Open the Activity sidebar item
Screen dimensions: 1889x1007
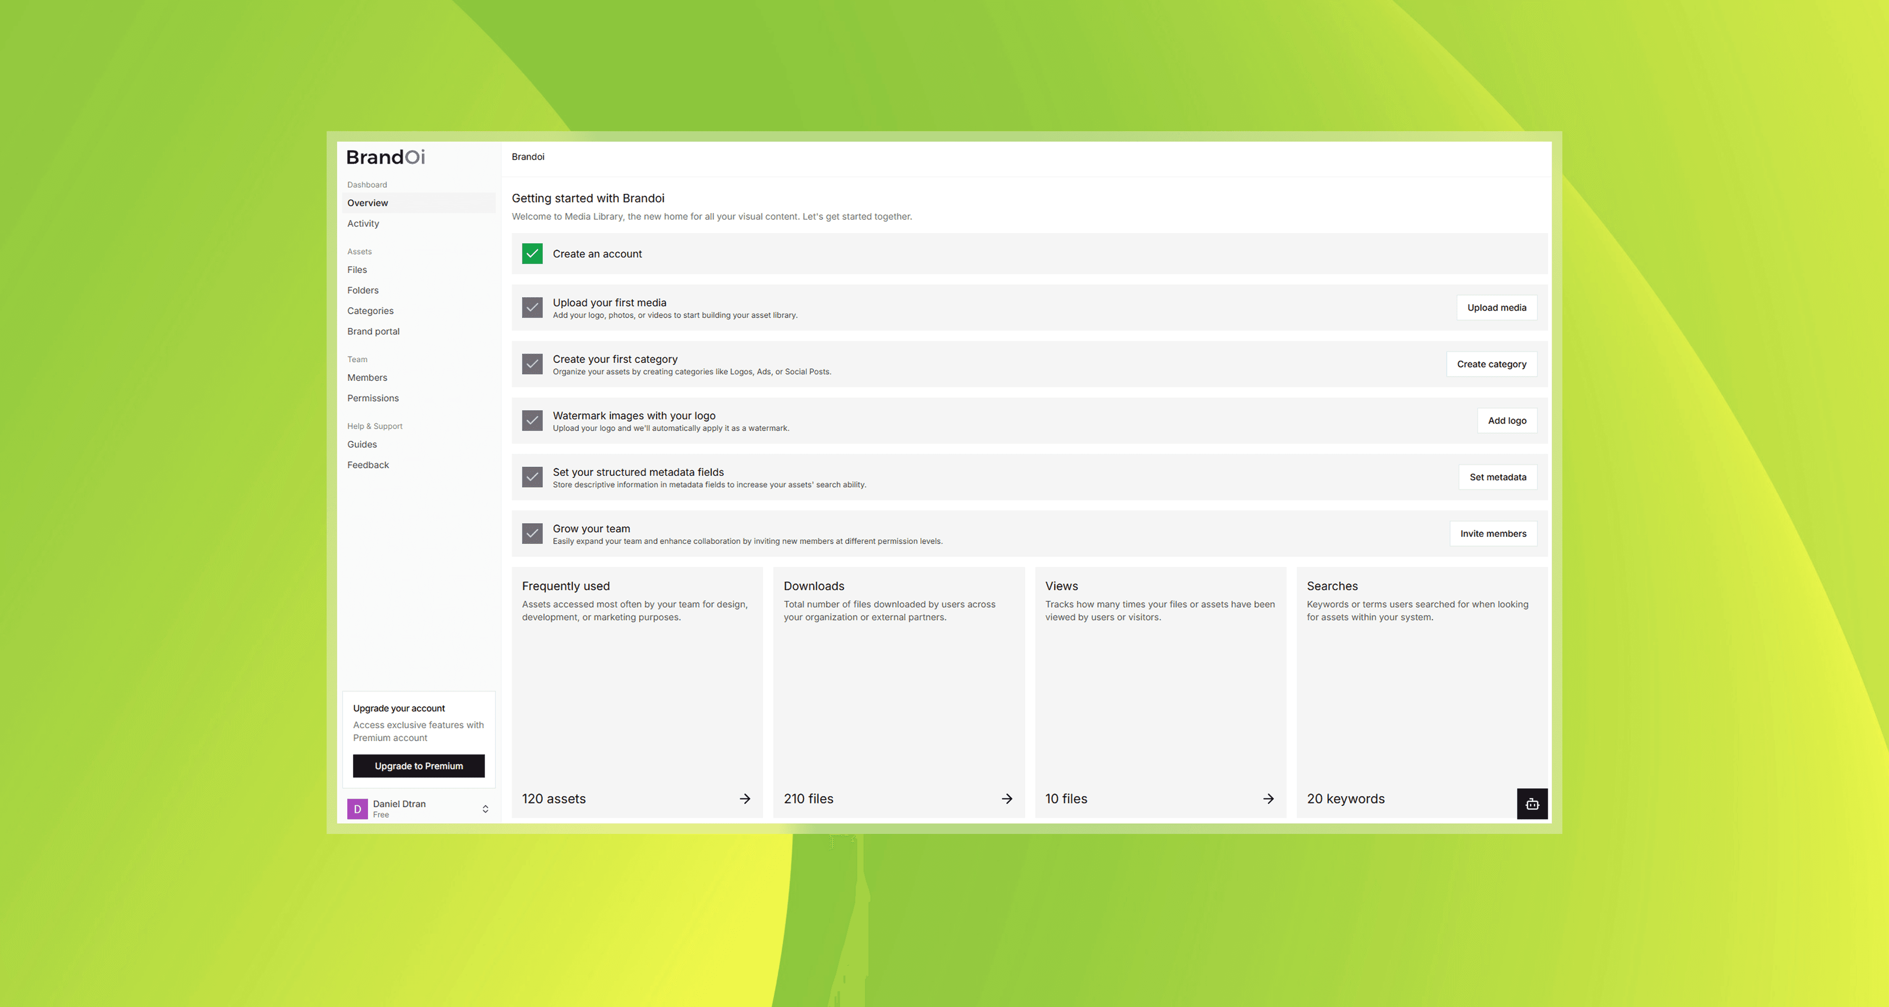click(x=363, y=224)
